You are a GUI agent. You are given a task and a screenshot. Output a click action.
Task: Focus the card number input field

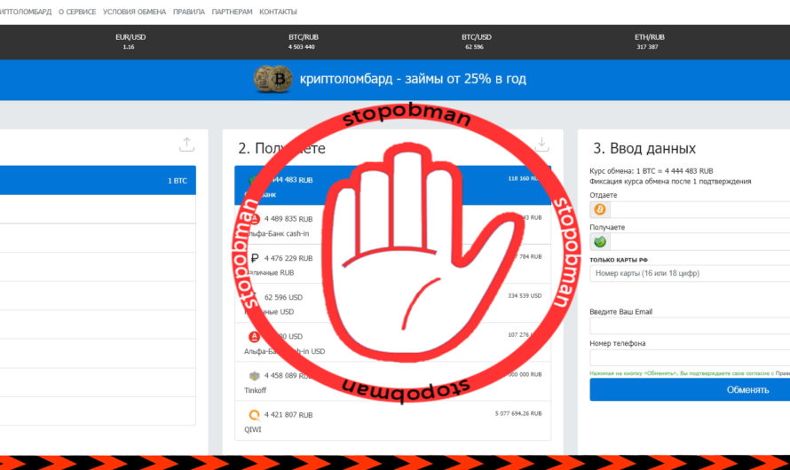(690, 274)
